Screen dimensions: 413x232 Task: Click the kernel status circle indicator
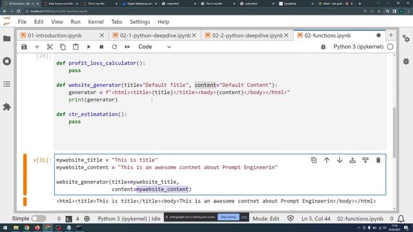(390, 47)
